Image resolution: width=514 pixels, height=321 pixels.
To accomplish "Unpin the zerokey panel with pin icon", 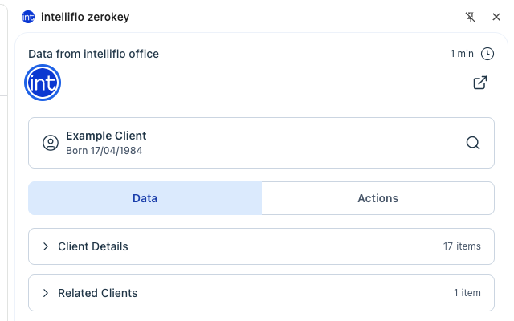I will pos(471,17).
